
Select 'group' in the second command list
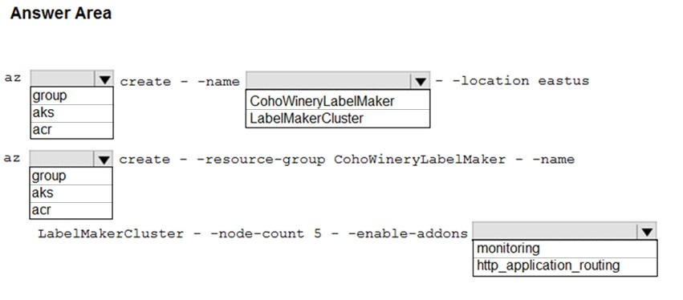pyautogui.click(x=71, y=176)
